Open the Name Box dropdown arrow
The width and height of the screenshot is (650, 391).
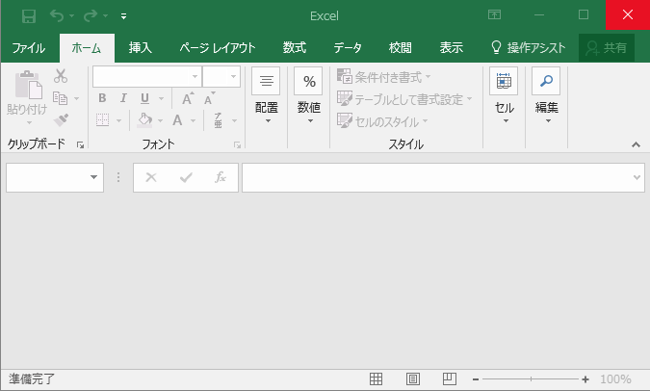(x=94, y=177)
